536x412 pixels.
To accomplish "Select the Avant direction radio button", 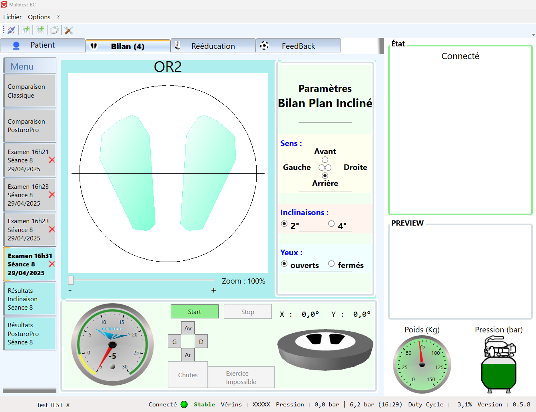I will [325, 160].
